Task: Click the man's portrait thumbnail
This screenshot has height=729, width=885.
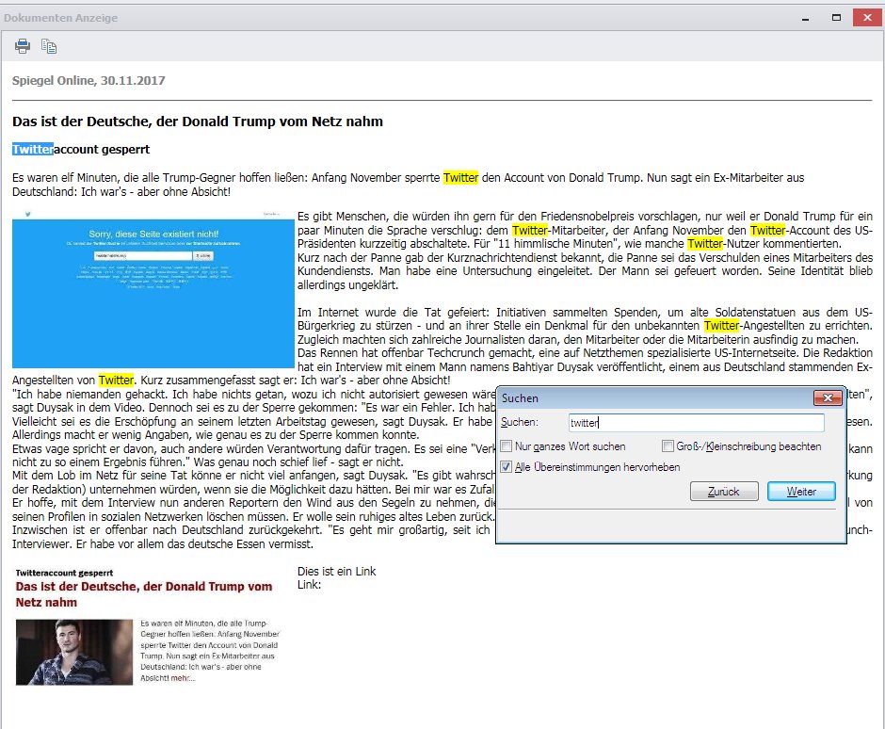Action: [74, 652]
